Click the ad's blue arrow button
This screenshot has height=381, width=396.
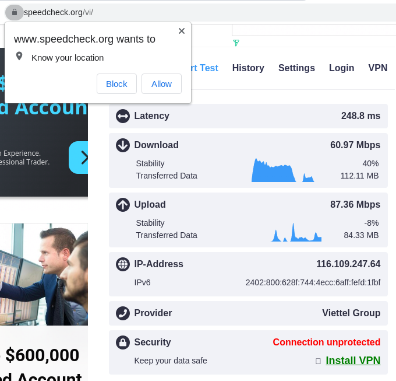tap(79, 158)
